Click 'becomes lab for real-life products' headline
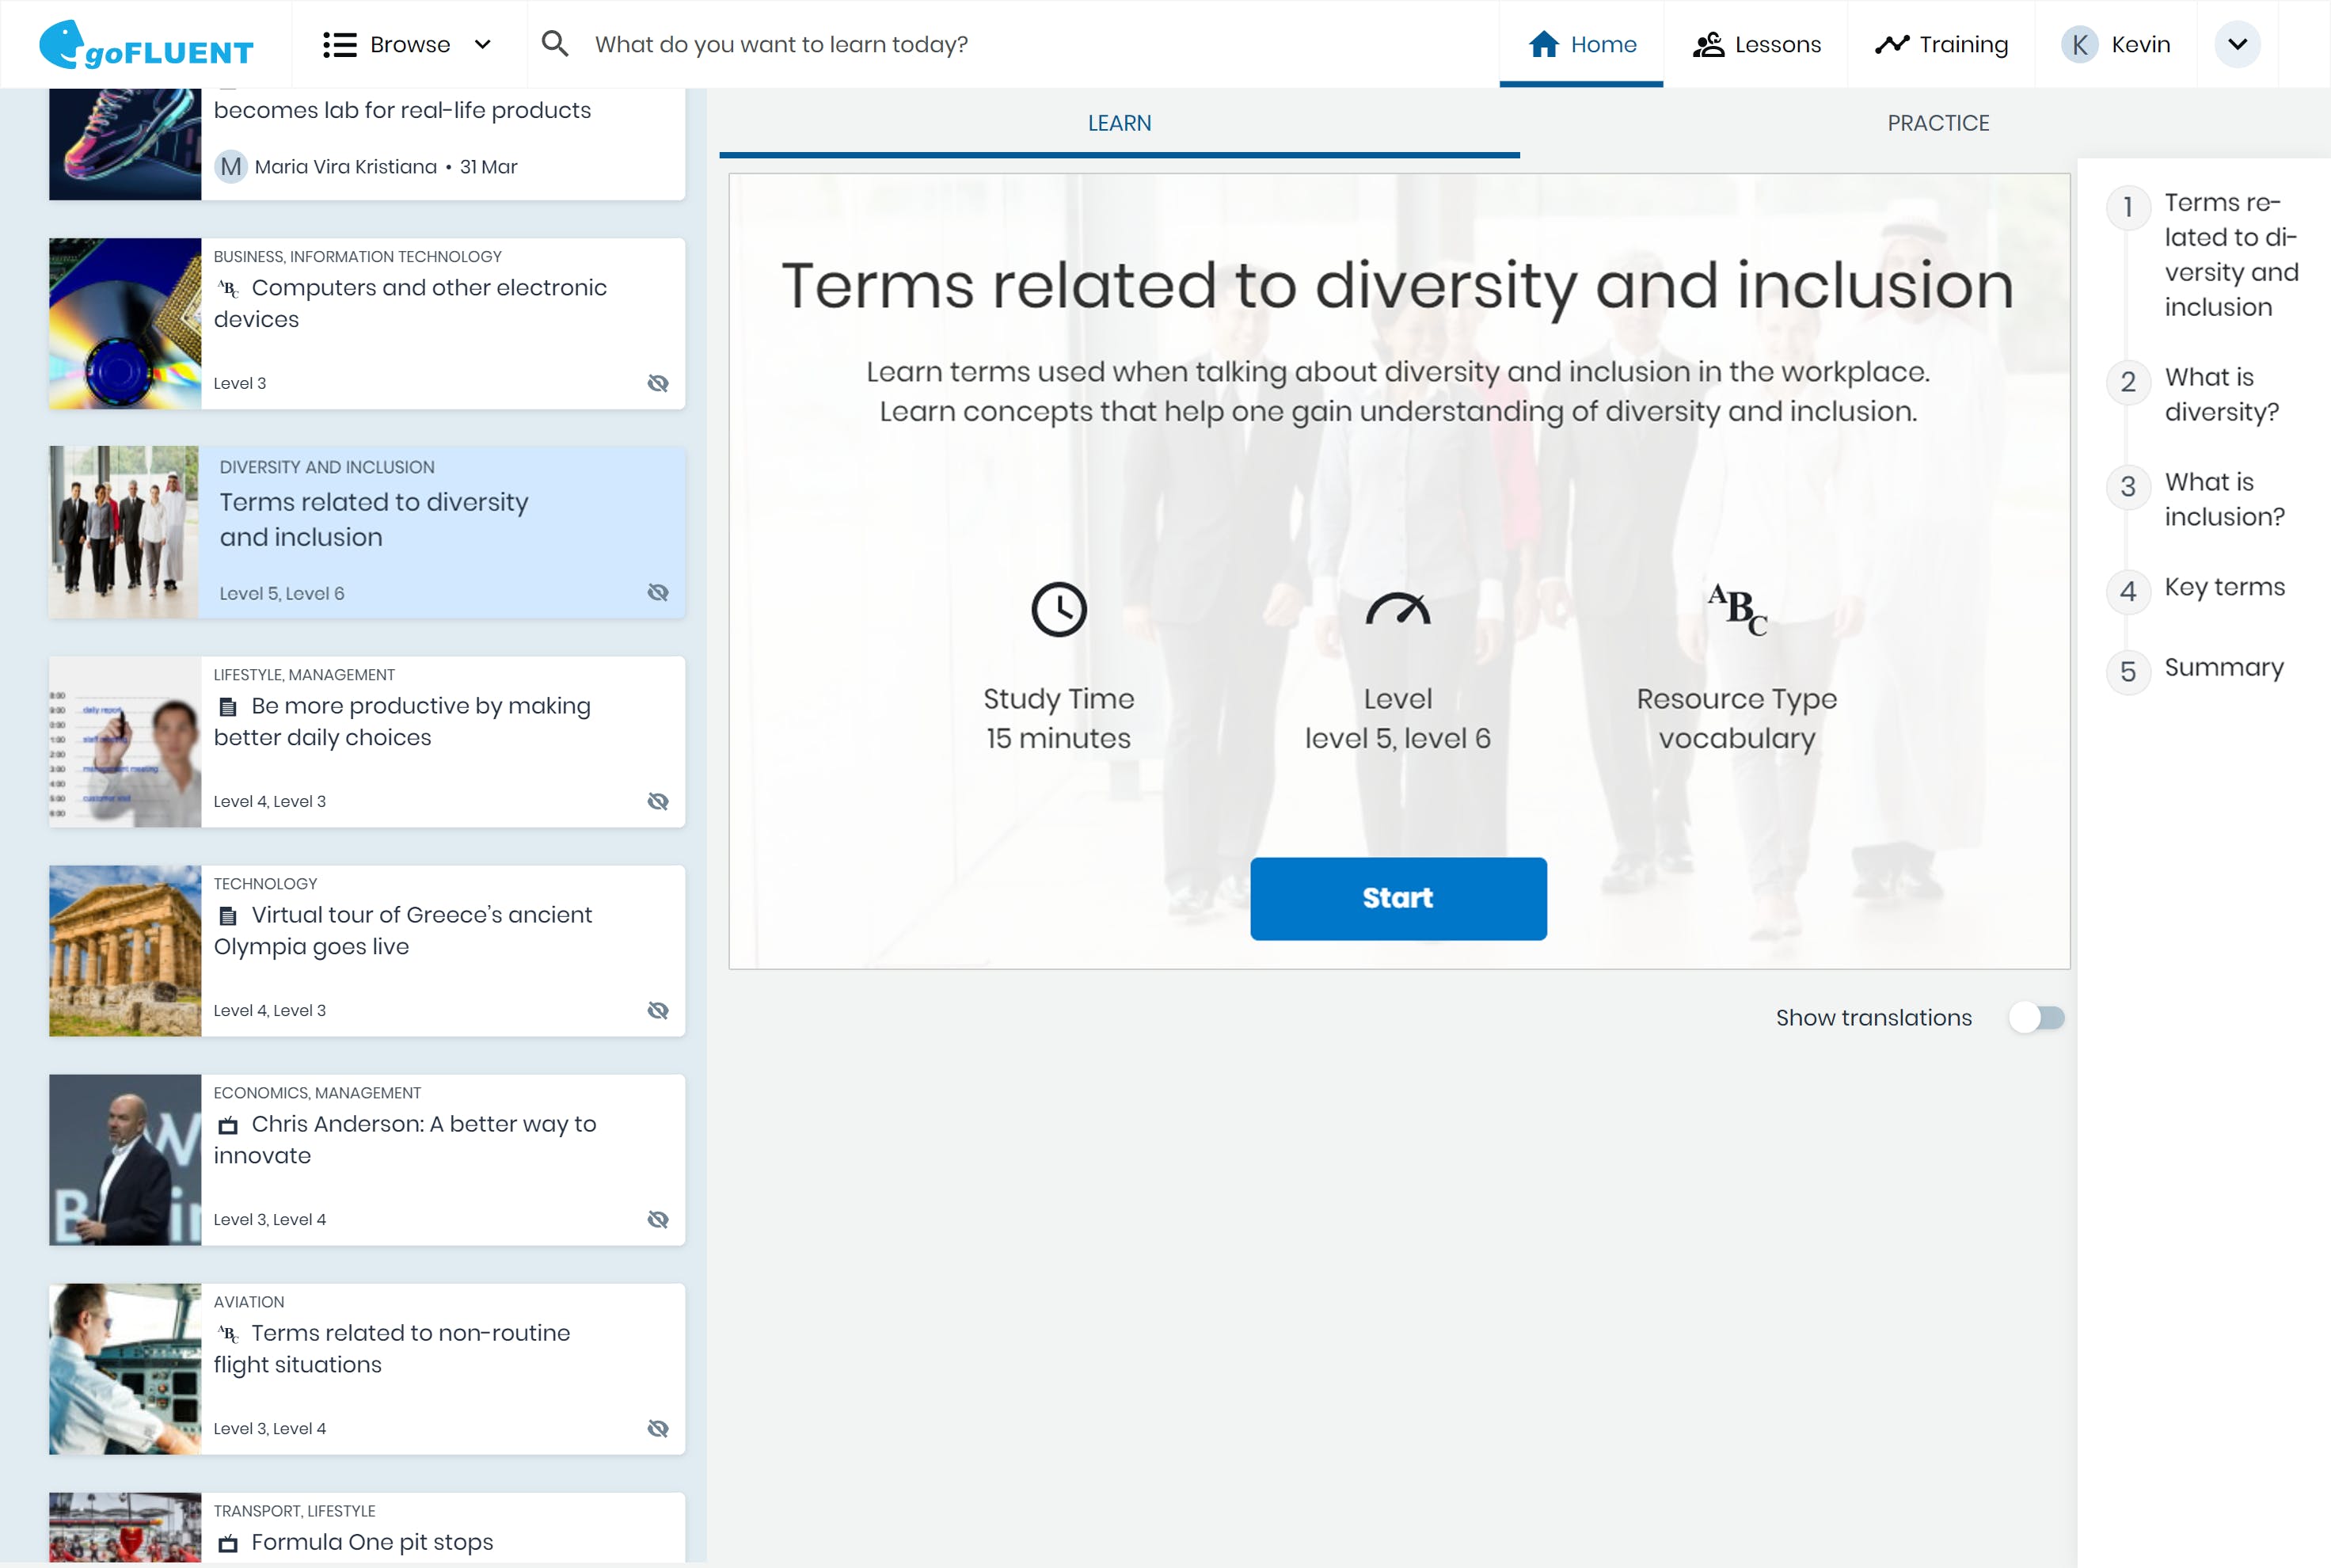This screenshot has height=1568, width=2331. (x=401, y=110)
